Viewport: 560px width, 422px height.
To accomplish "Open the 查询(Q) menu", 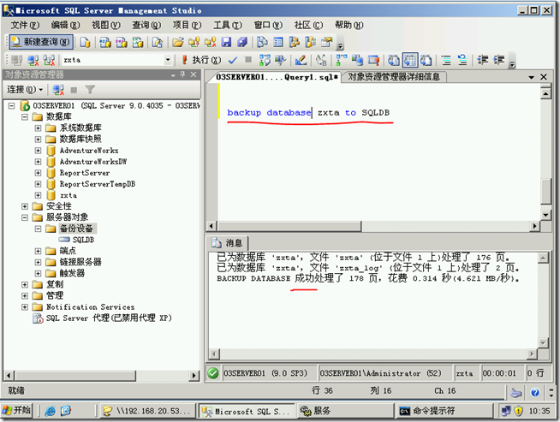I will [x=146, y=25].
